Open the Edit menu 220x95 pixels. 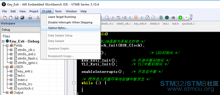tap(13, 11)
